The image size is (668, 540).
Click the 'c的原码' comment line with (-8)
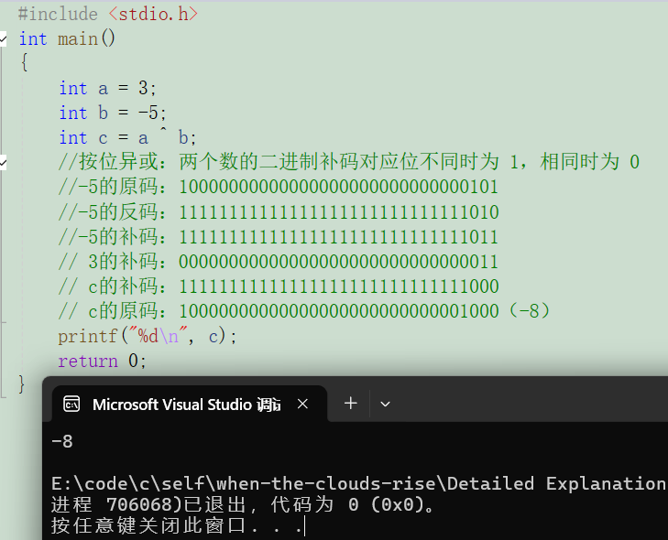pyautogui.click(x=304, y=310)
